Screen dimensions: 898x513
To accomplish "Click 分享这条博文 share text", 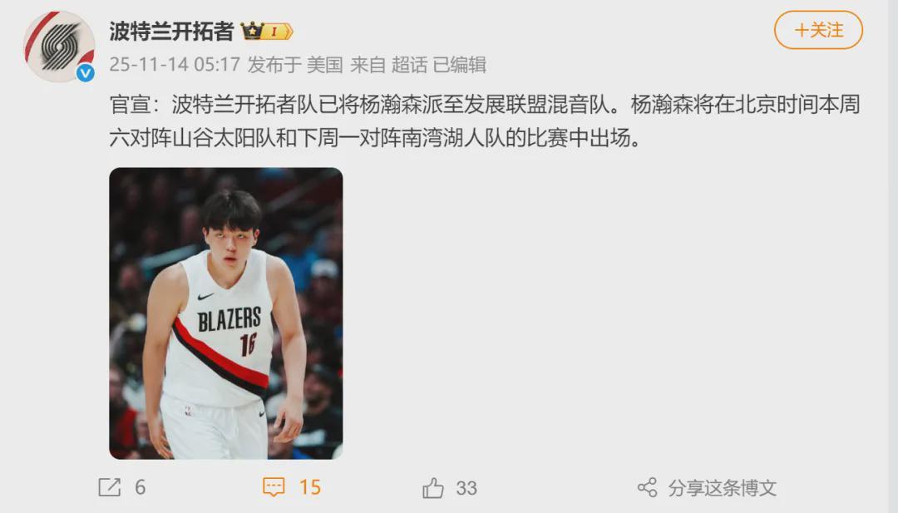I will pyautogui.click(x=723, y=488).
